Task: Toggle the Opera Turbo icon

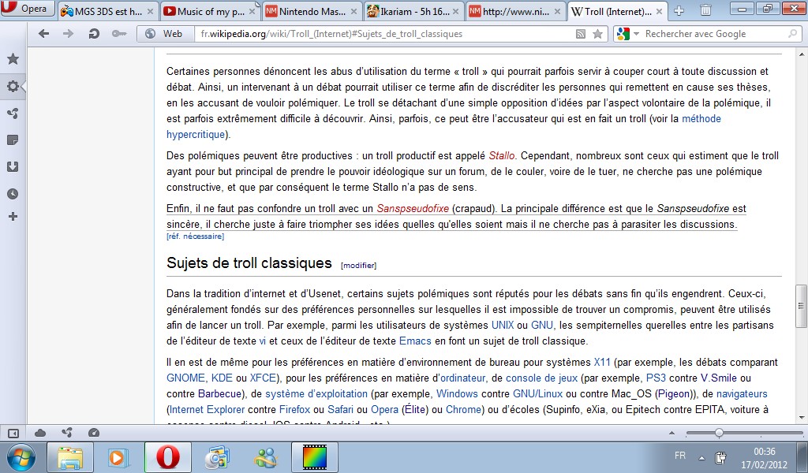Action: (94, 434)
